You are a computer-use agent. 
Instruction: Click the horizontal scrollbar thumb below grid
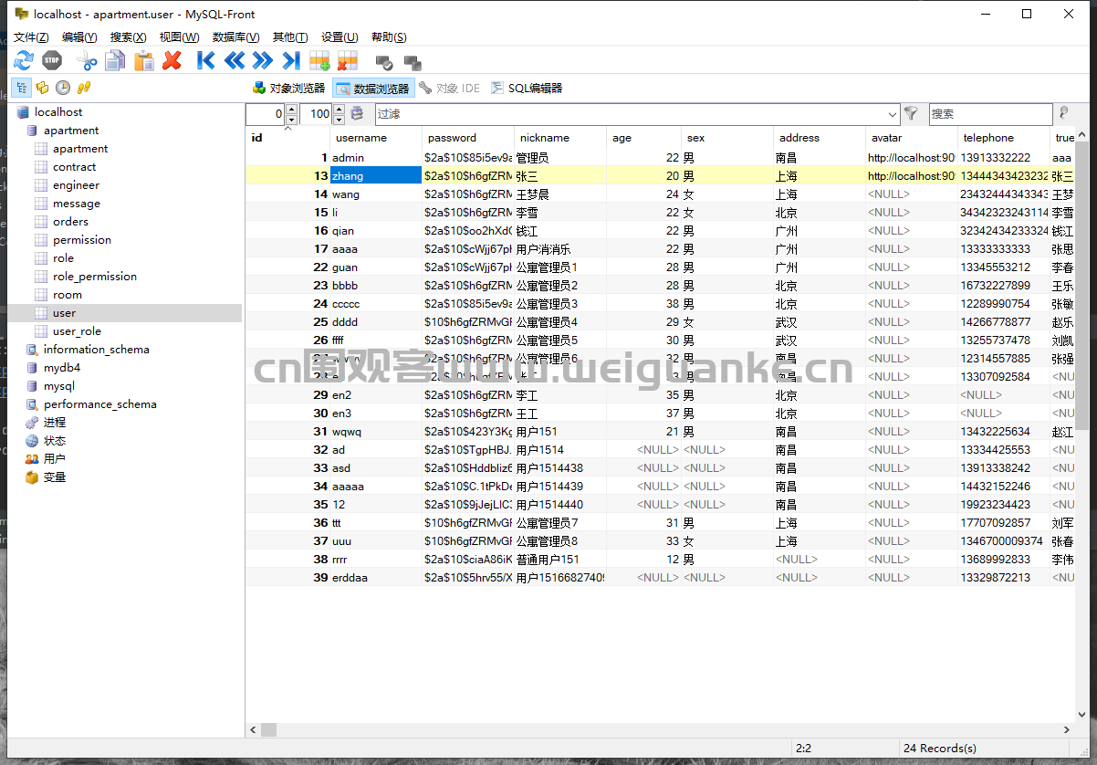pos(268,729)
